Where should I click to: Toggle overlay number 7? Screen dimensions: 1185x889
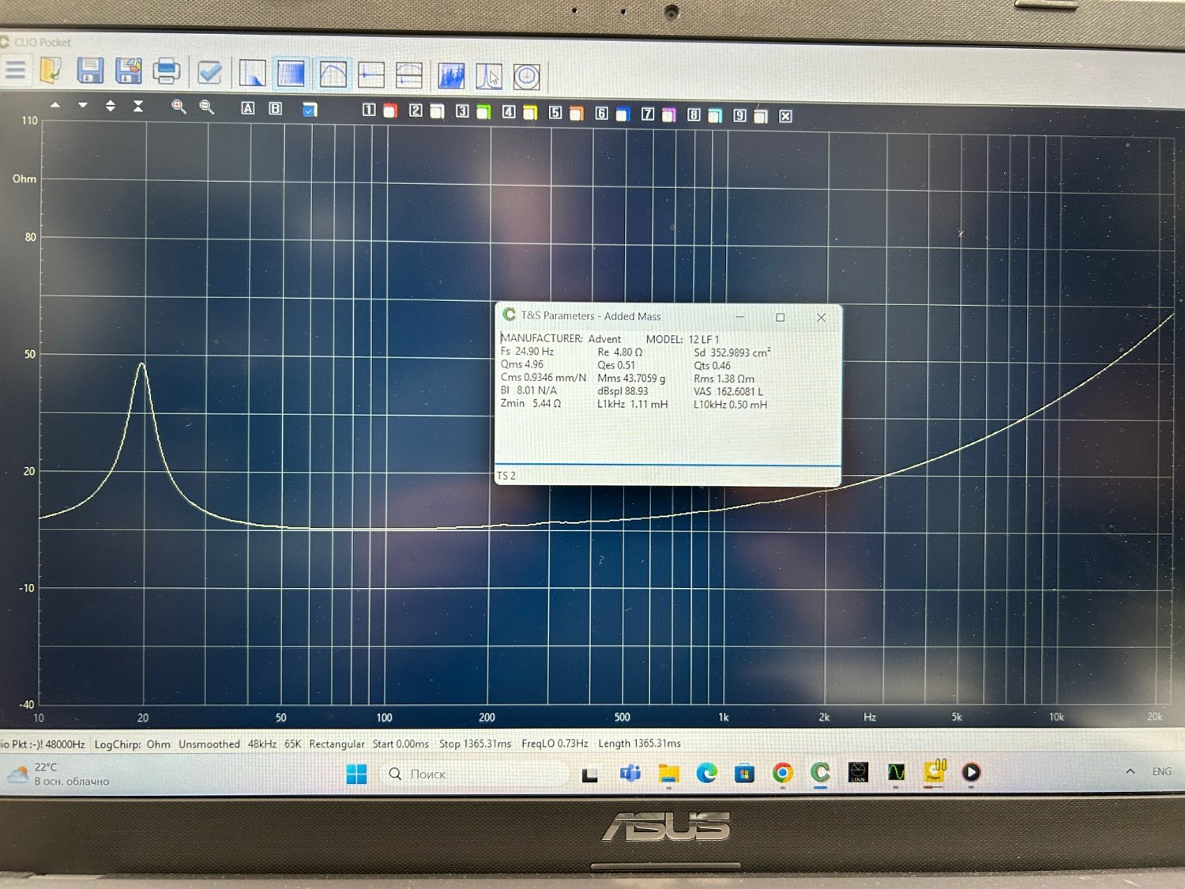(648, 115)
